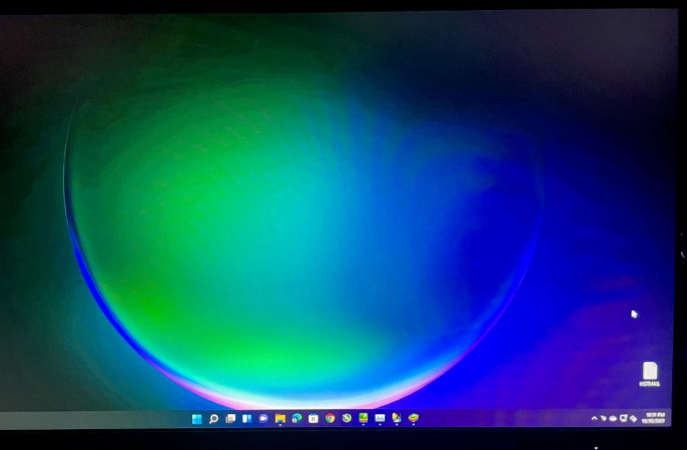The height and width of the screenshot is (450, 687).
Task: Launch the BlueStacks layered icon
Action: coord(413,418)
